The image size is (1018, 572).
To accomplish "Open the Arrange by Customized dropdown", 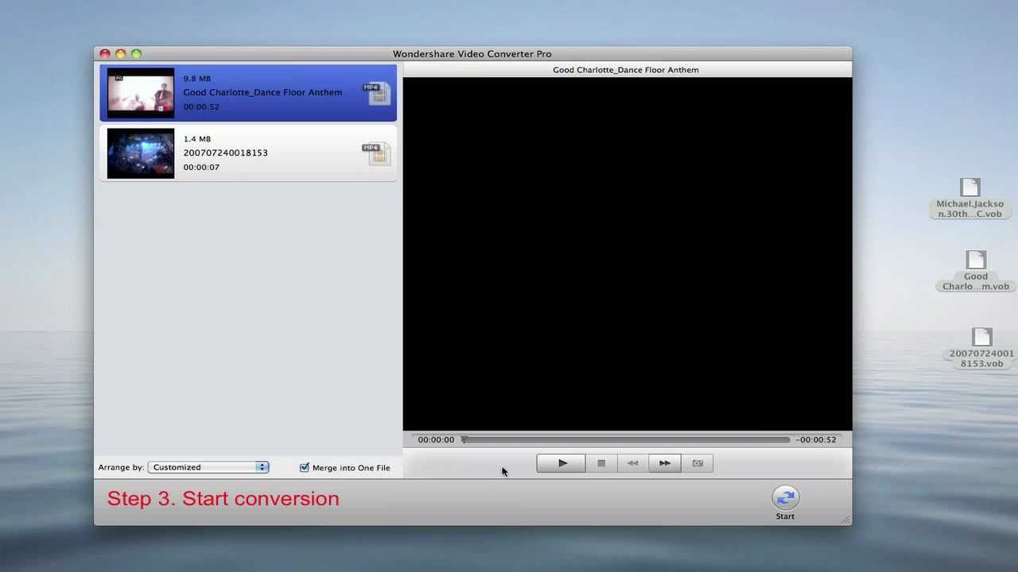I will pyautogui.click(x=208, y=467).
